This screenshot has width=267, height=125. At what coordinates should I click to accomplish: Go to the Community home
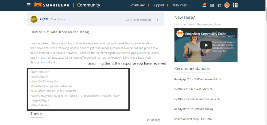point(88,5)
